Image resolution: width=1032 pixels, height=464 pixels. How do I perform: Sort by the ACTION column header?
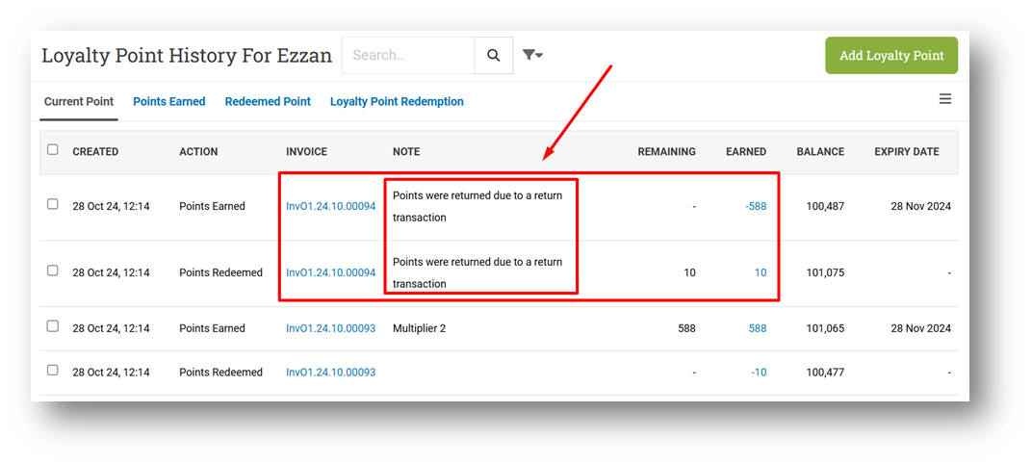[x=198, y=151]
